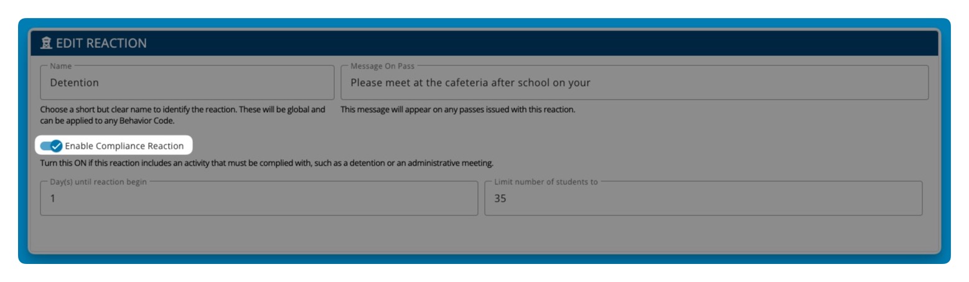The width and height of the screenshot is (969, 282).
Task: Click the small Name floating label
Action: (x=60, y=66)
